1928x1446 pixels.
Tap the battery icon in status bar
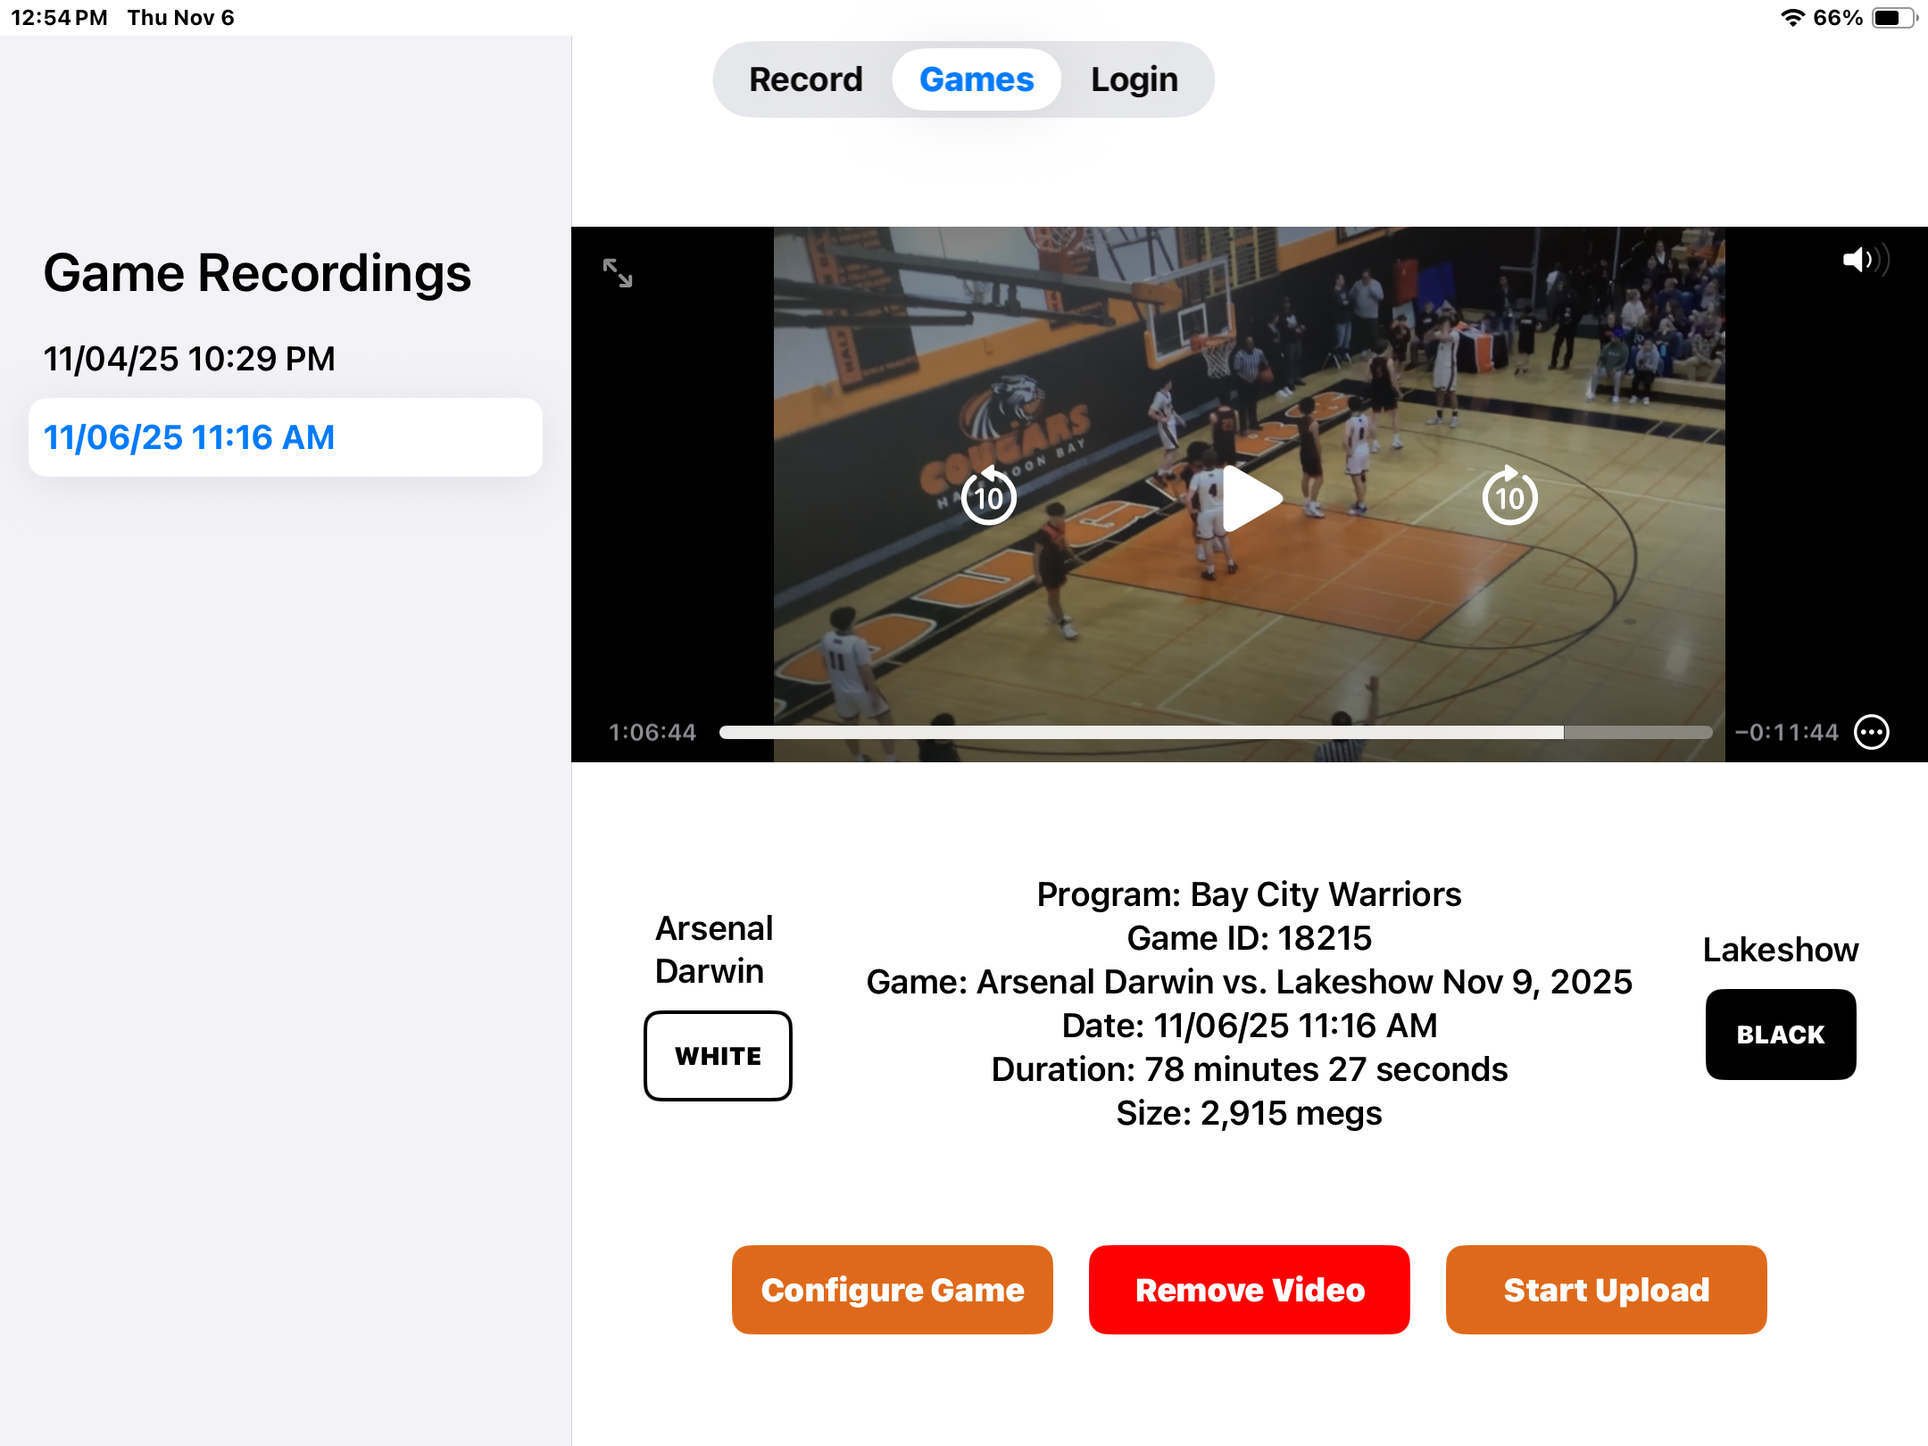(x=1892, y=18)
